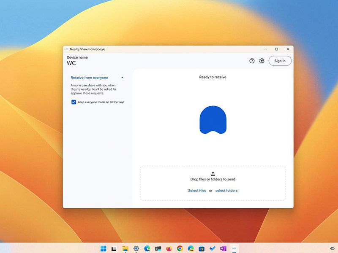This screenshot has height=253, width=338.
Task: Click the Nearby Share icon in title bar
Action: pos(67,49)
